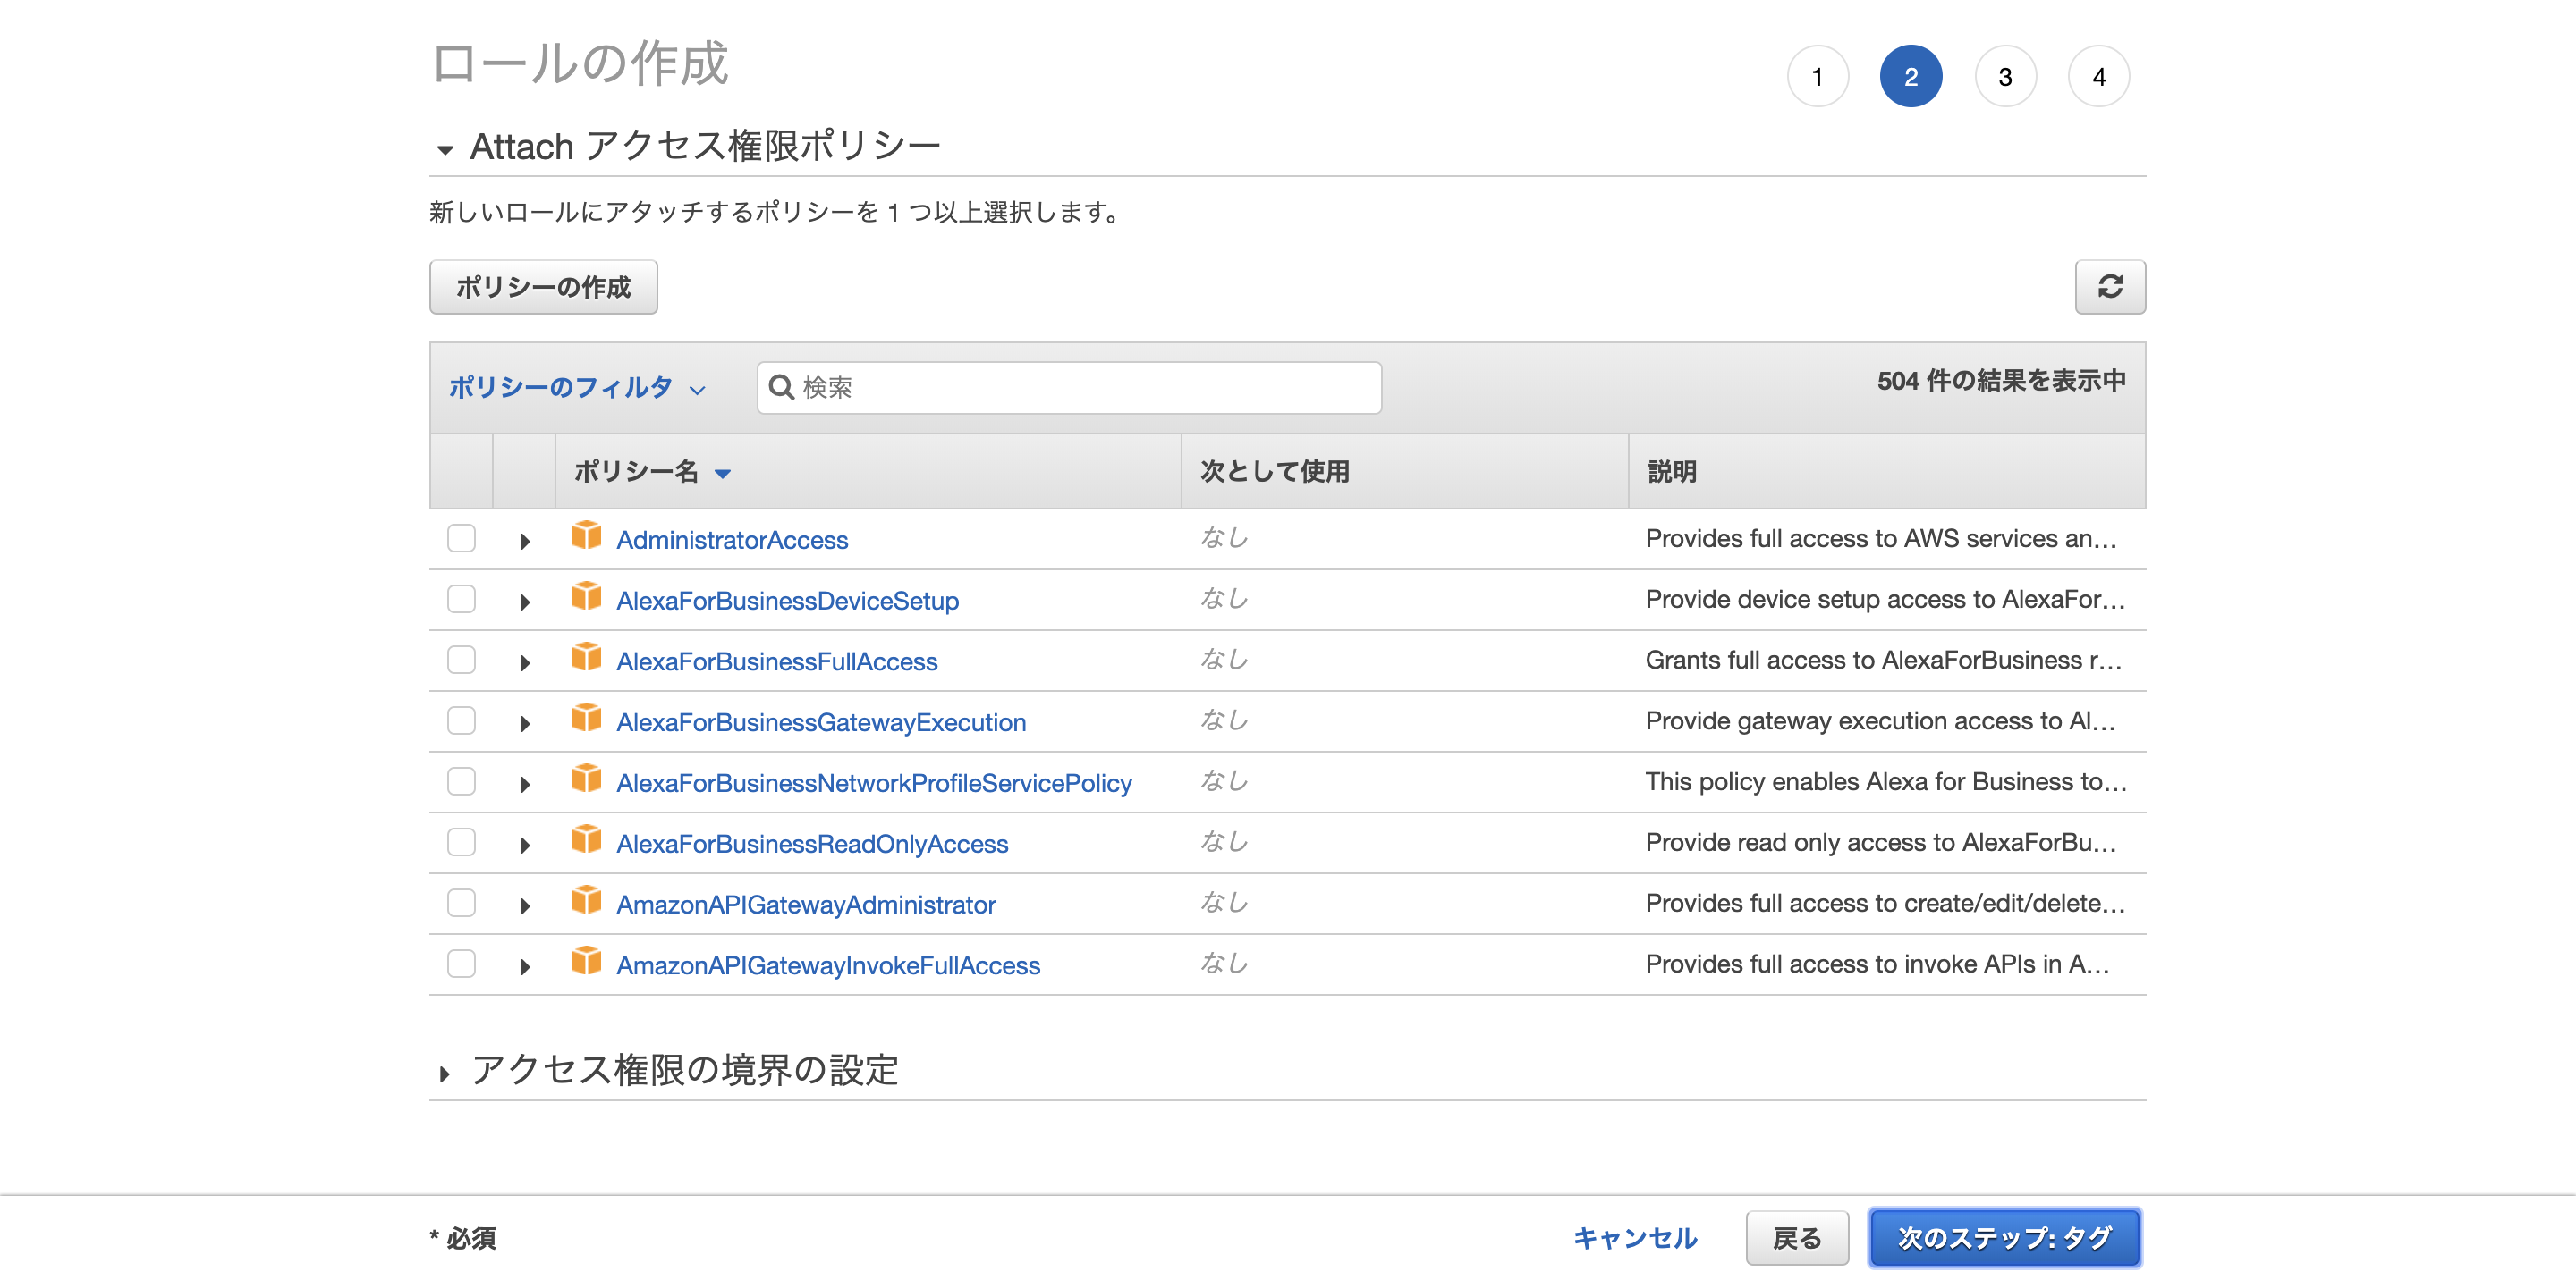Focus the 検索 policy search field
Viewport: 2576px width, 1280px height.
tap(1069, 388)
